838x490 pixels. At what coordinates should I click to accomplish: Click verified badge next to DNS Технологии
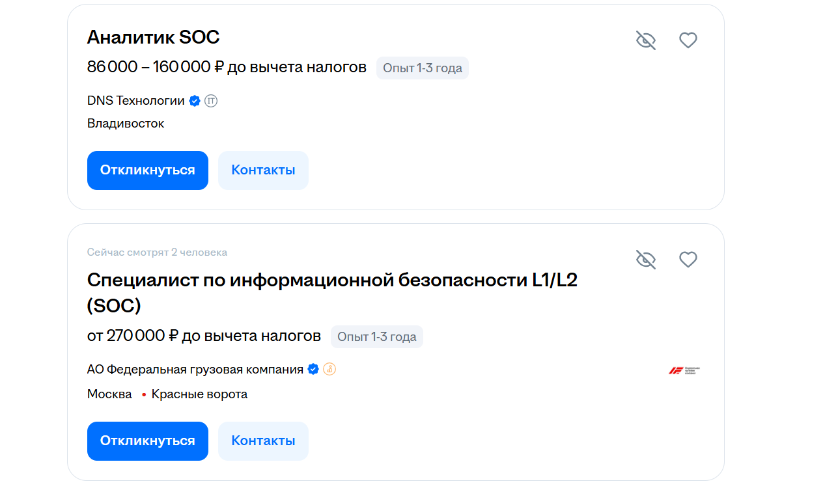(x=195, y=101)
